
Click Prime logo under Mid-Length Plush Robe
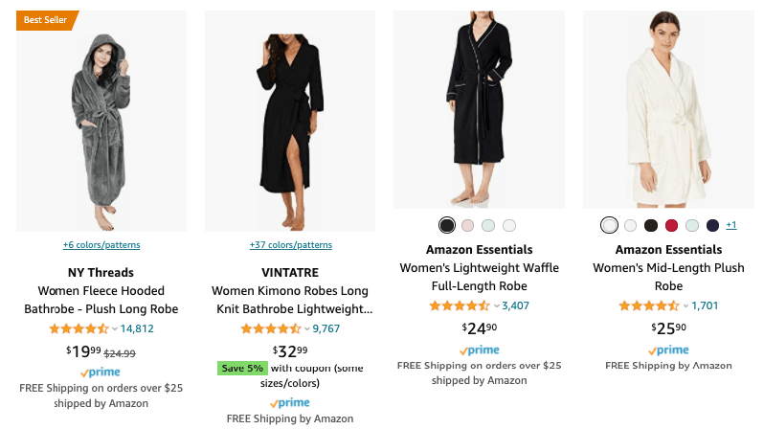tap(668, 350)
